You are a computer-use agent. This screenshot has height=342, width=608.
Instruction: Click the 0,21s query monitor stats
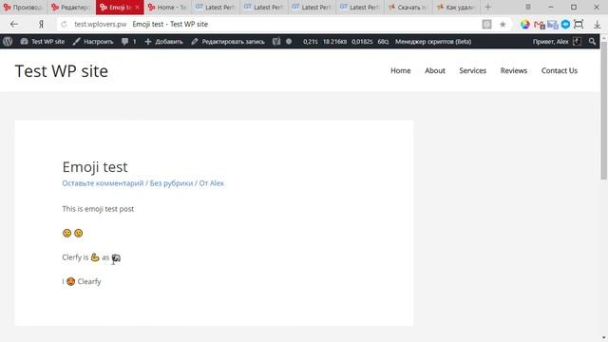(x=311, y=42)
